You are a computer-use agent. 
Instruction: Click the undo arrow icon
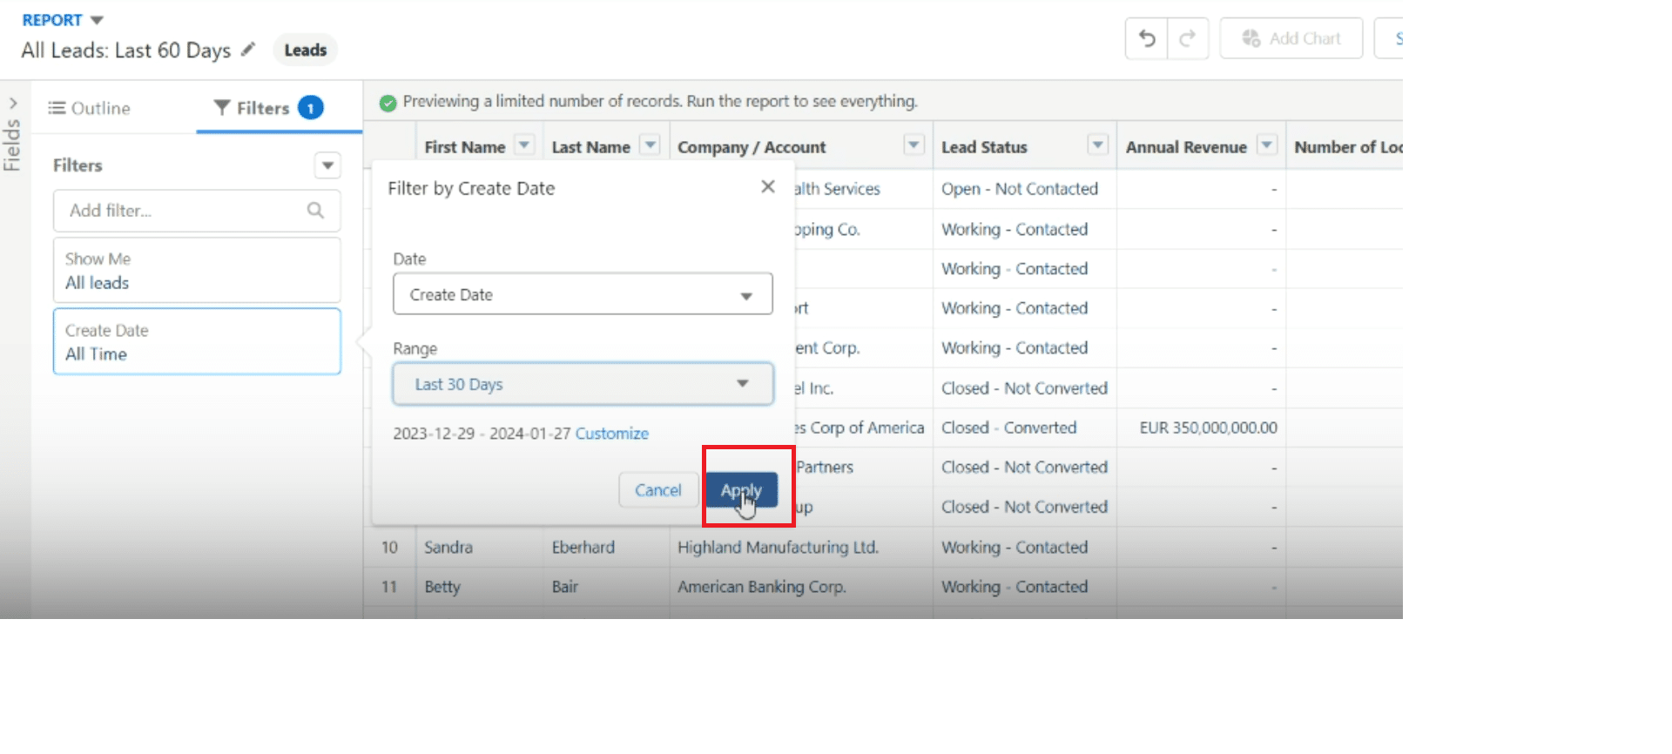(x=1147, y=38)
